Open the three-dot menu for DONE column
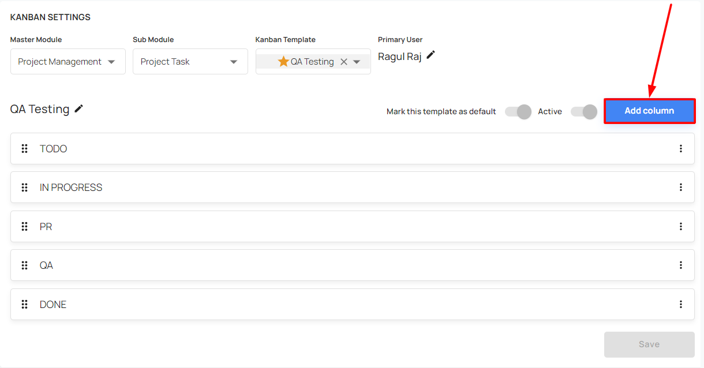 [681, 305]
